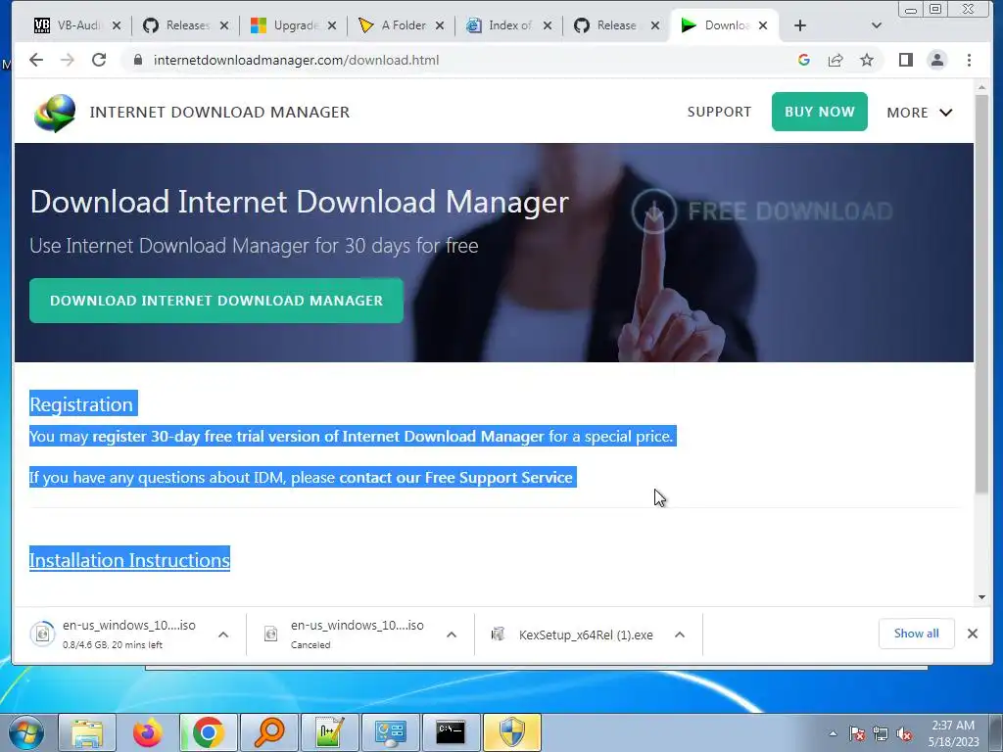Open magnifier search app in taskbar

[269, 732]
